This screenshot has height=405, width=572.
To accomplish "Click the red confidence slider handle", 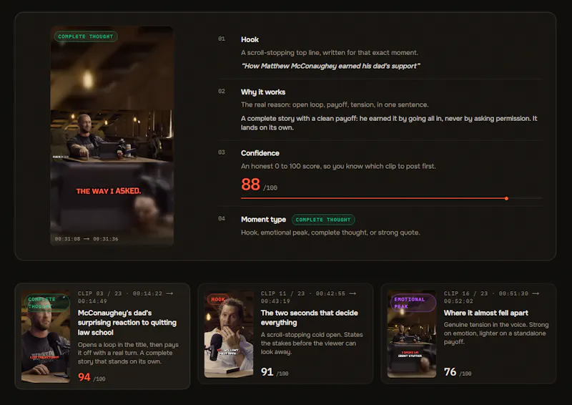I will click(x=506, y=198).
